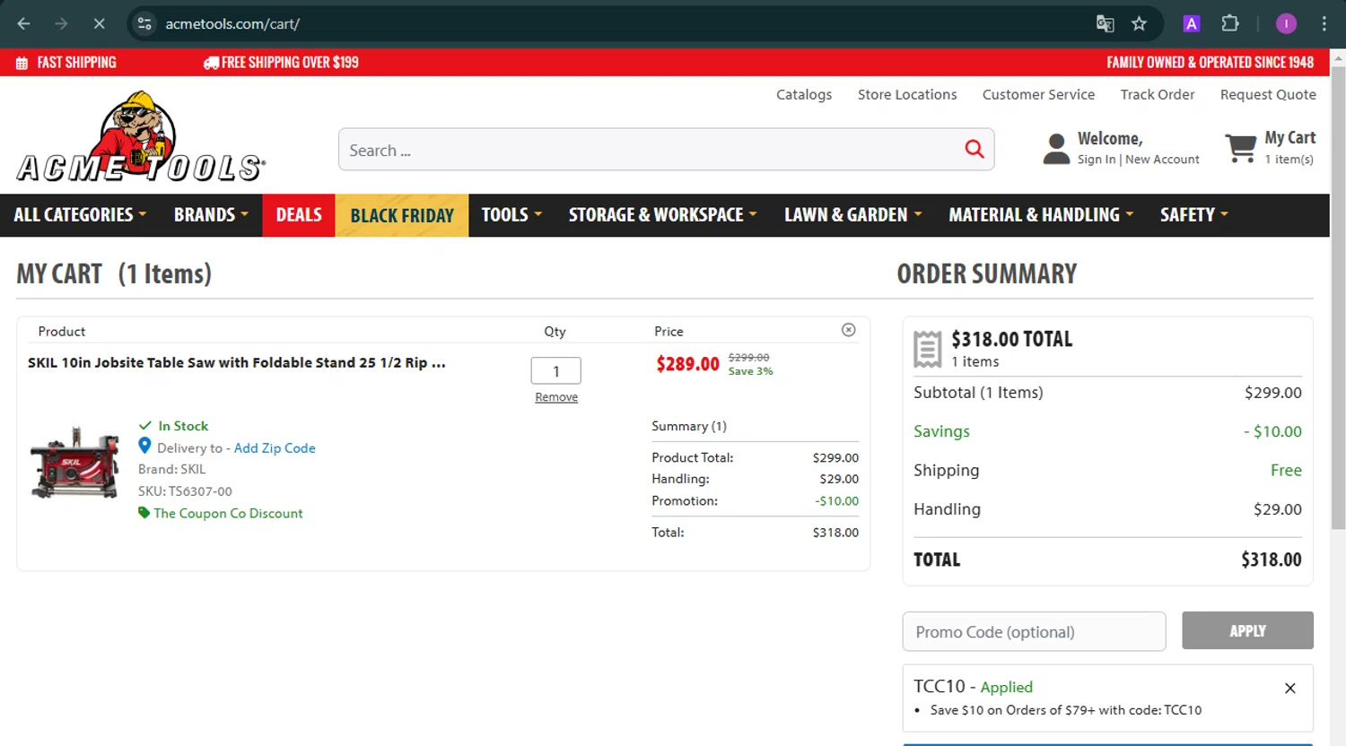Click the Brand: SKIL text

171,470
